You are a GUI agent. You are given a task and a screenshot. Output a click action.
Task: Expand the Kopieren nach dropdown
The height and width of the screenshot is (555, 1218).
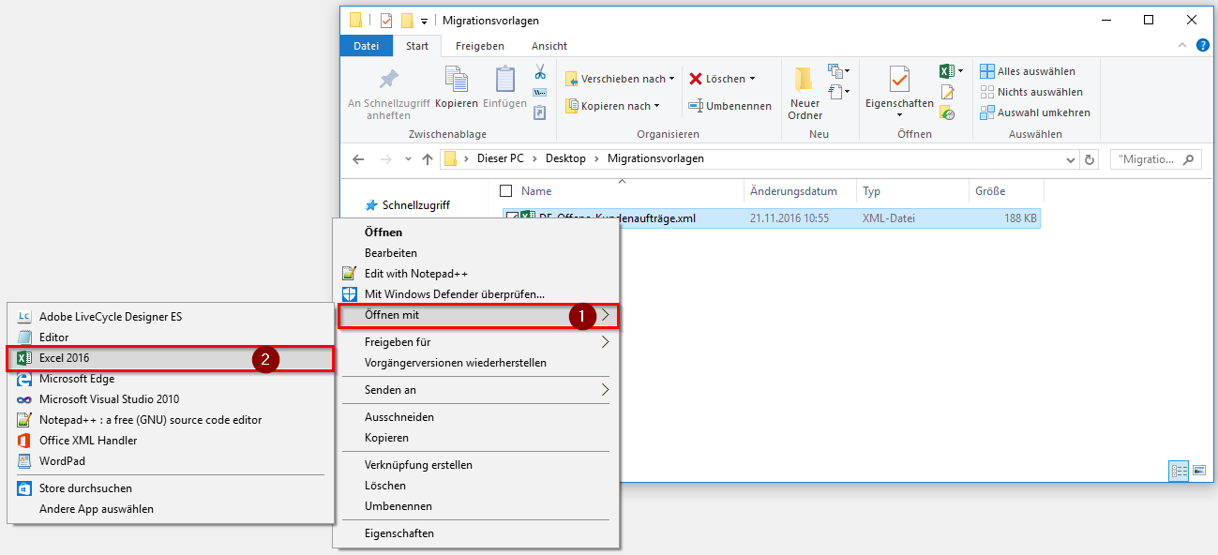[656, 107]
